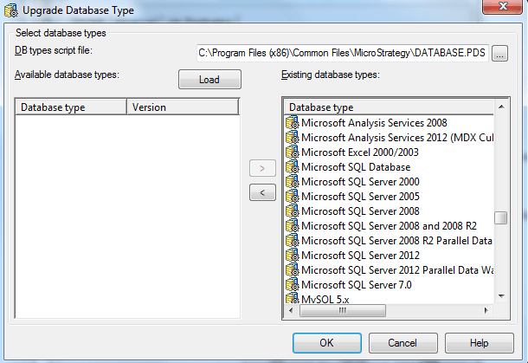Click the Microsoft Analysis Services 2008 database icon

point(293,123)
